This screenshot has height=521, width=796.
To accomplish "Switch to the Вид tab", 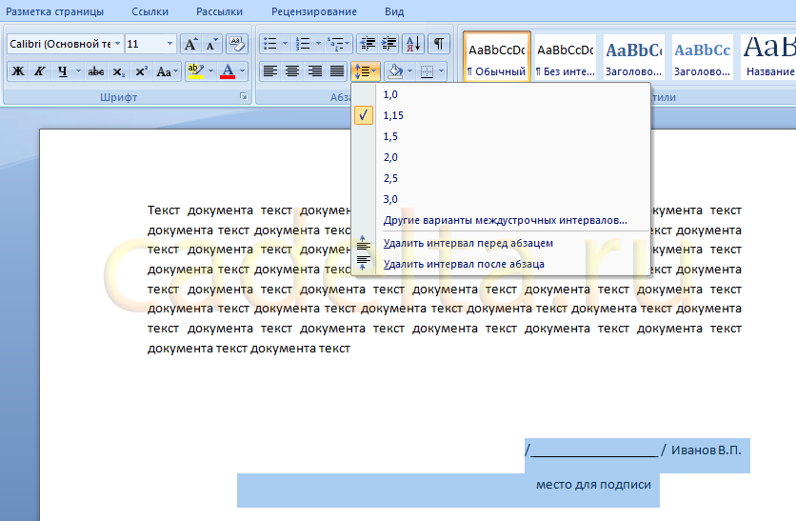I will (x=394, y=11).
